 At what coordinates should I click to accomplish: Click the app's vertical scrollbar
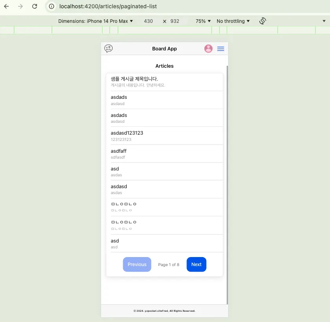pyautogui.click(x=227, y=185)
